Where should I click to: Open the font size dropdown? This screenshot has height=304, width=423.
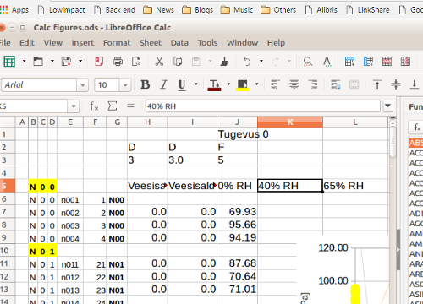click(x=125, y=84)
